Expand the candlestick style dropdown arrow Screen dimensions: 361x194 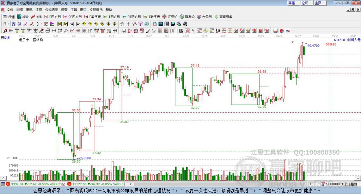pyautogui.click(x=41, y=24)
